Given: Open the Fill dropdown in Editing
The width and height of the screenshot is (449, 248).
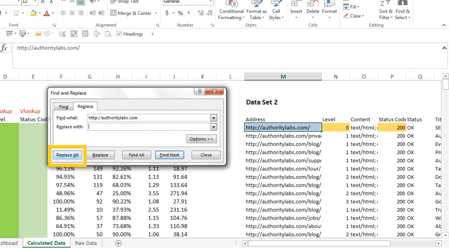Looking at the screenshot, I should coord(351,7).
